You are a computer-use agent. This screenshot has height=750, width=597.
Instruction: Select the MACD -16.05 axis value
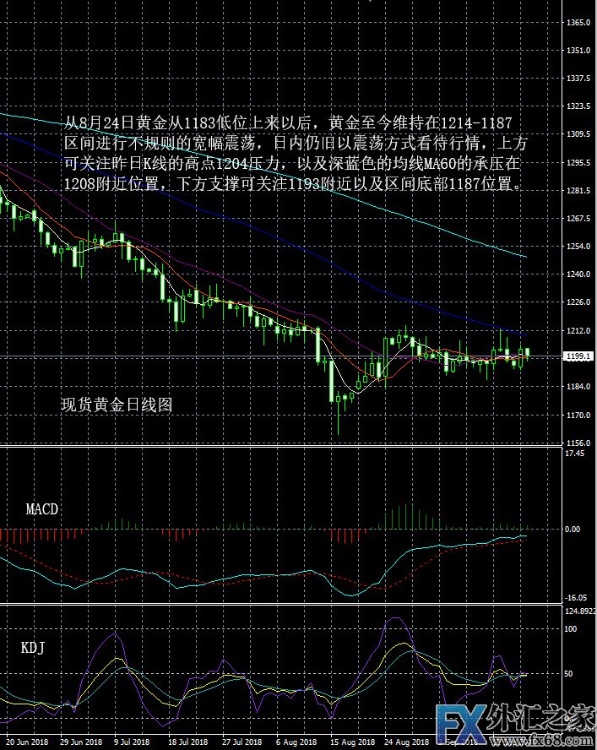[575, 597]
